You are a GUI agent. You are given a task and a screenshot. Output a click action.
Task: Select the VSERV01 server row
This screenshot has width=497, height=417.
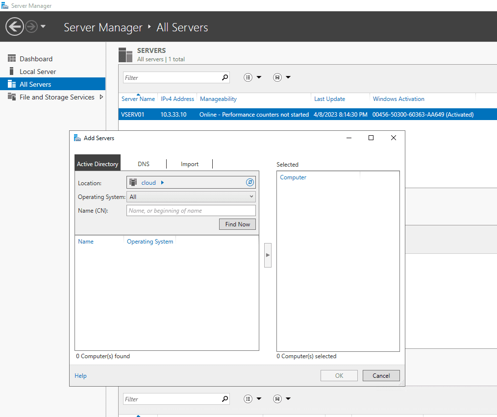(x=307, y=114)
